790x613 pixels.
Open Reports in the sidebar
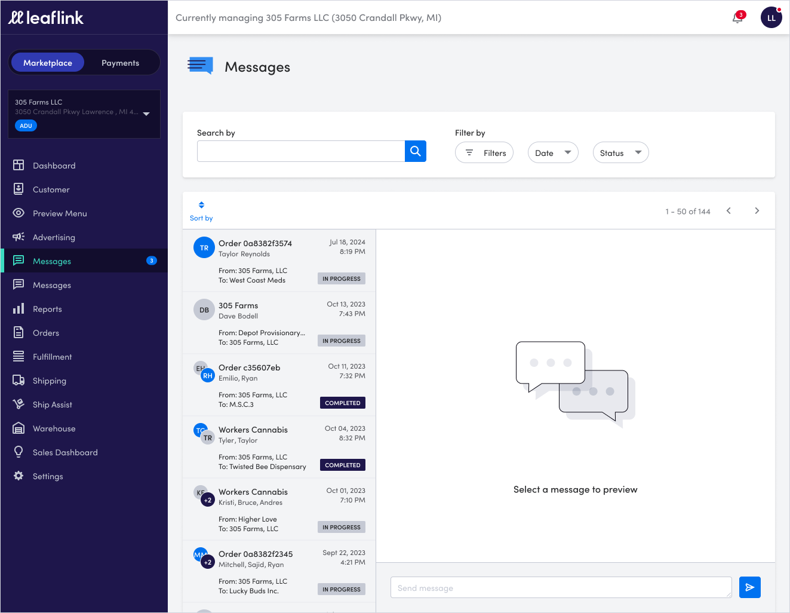click(84, 309)
